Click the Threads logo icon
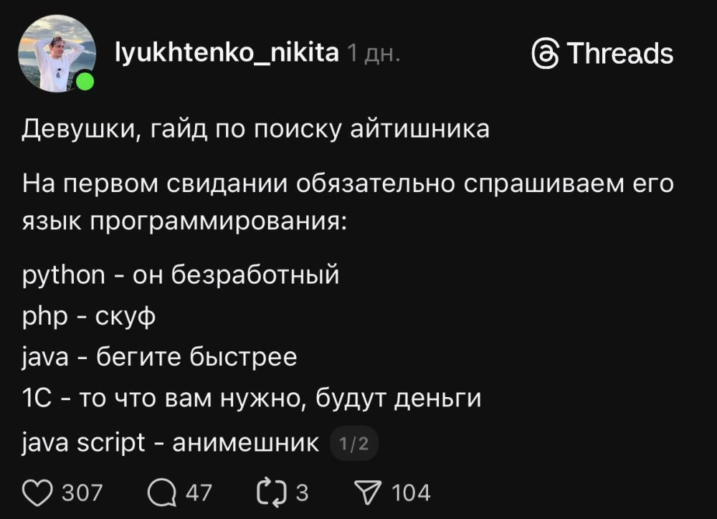717x519 pixels. pos(546,54)
